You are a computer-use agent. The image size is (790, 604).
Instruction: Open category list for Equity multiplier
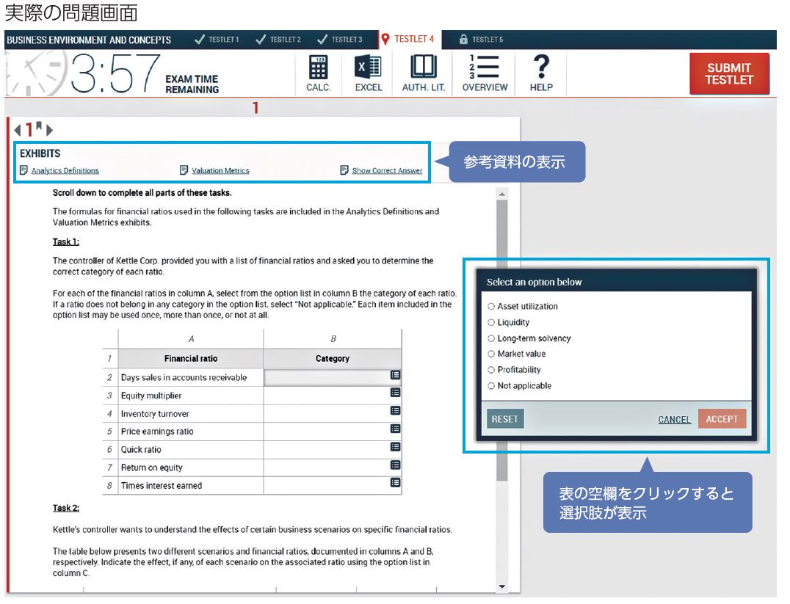395,393
